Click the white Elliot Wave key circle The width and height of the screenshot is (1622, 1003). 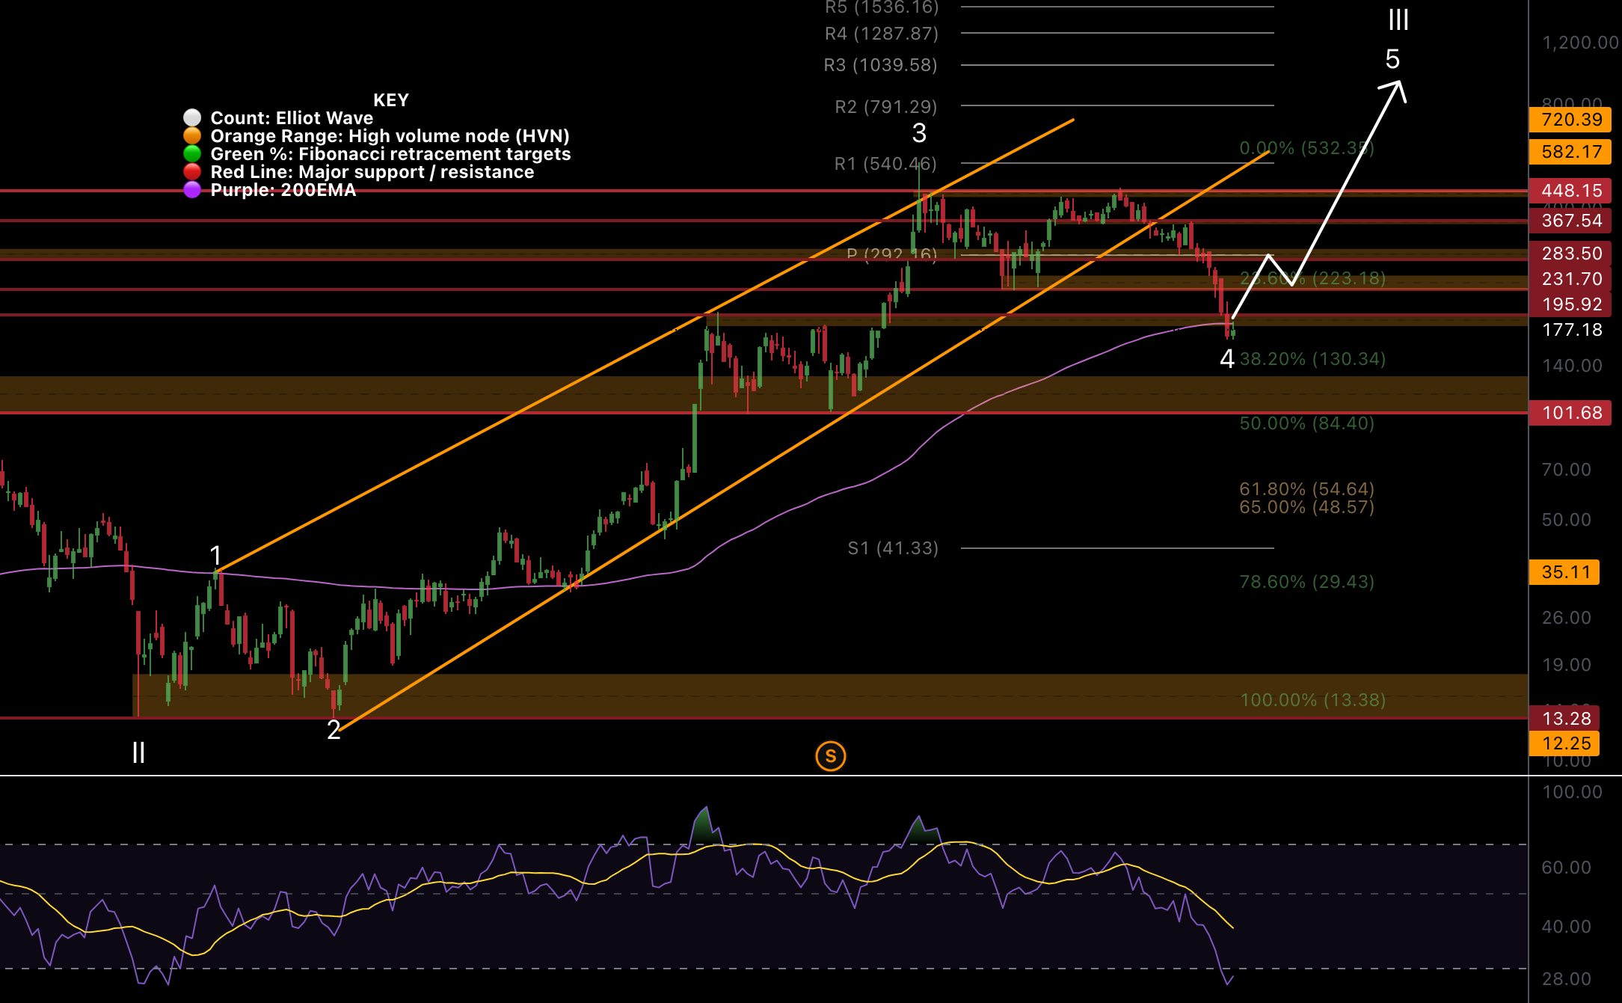coord(192,118)
